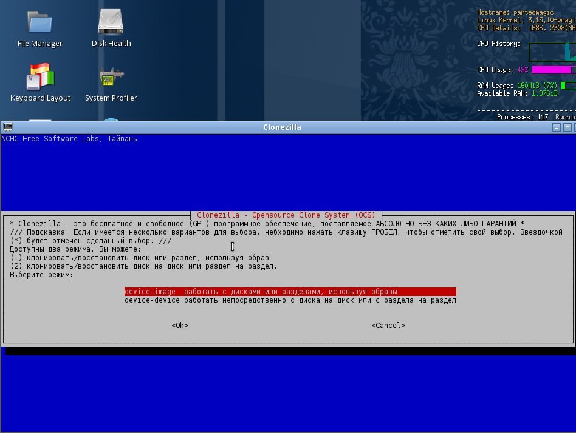Screen dimensions: 576x433
Task: Click the 'Выберите режим:' prompt text
Action: (41, 275)
